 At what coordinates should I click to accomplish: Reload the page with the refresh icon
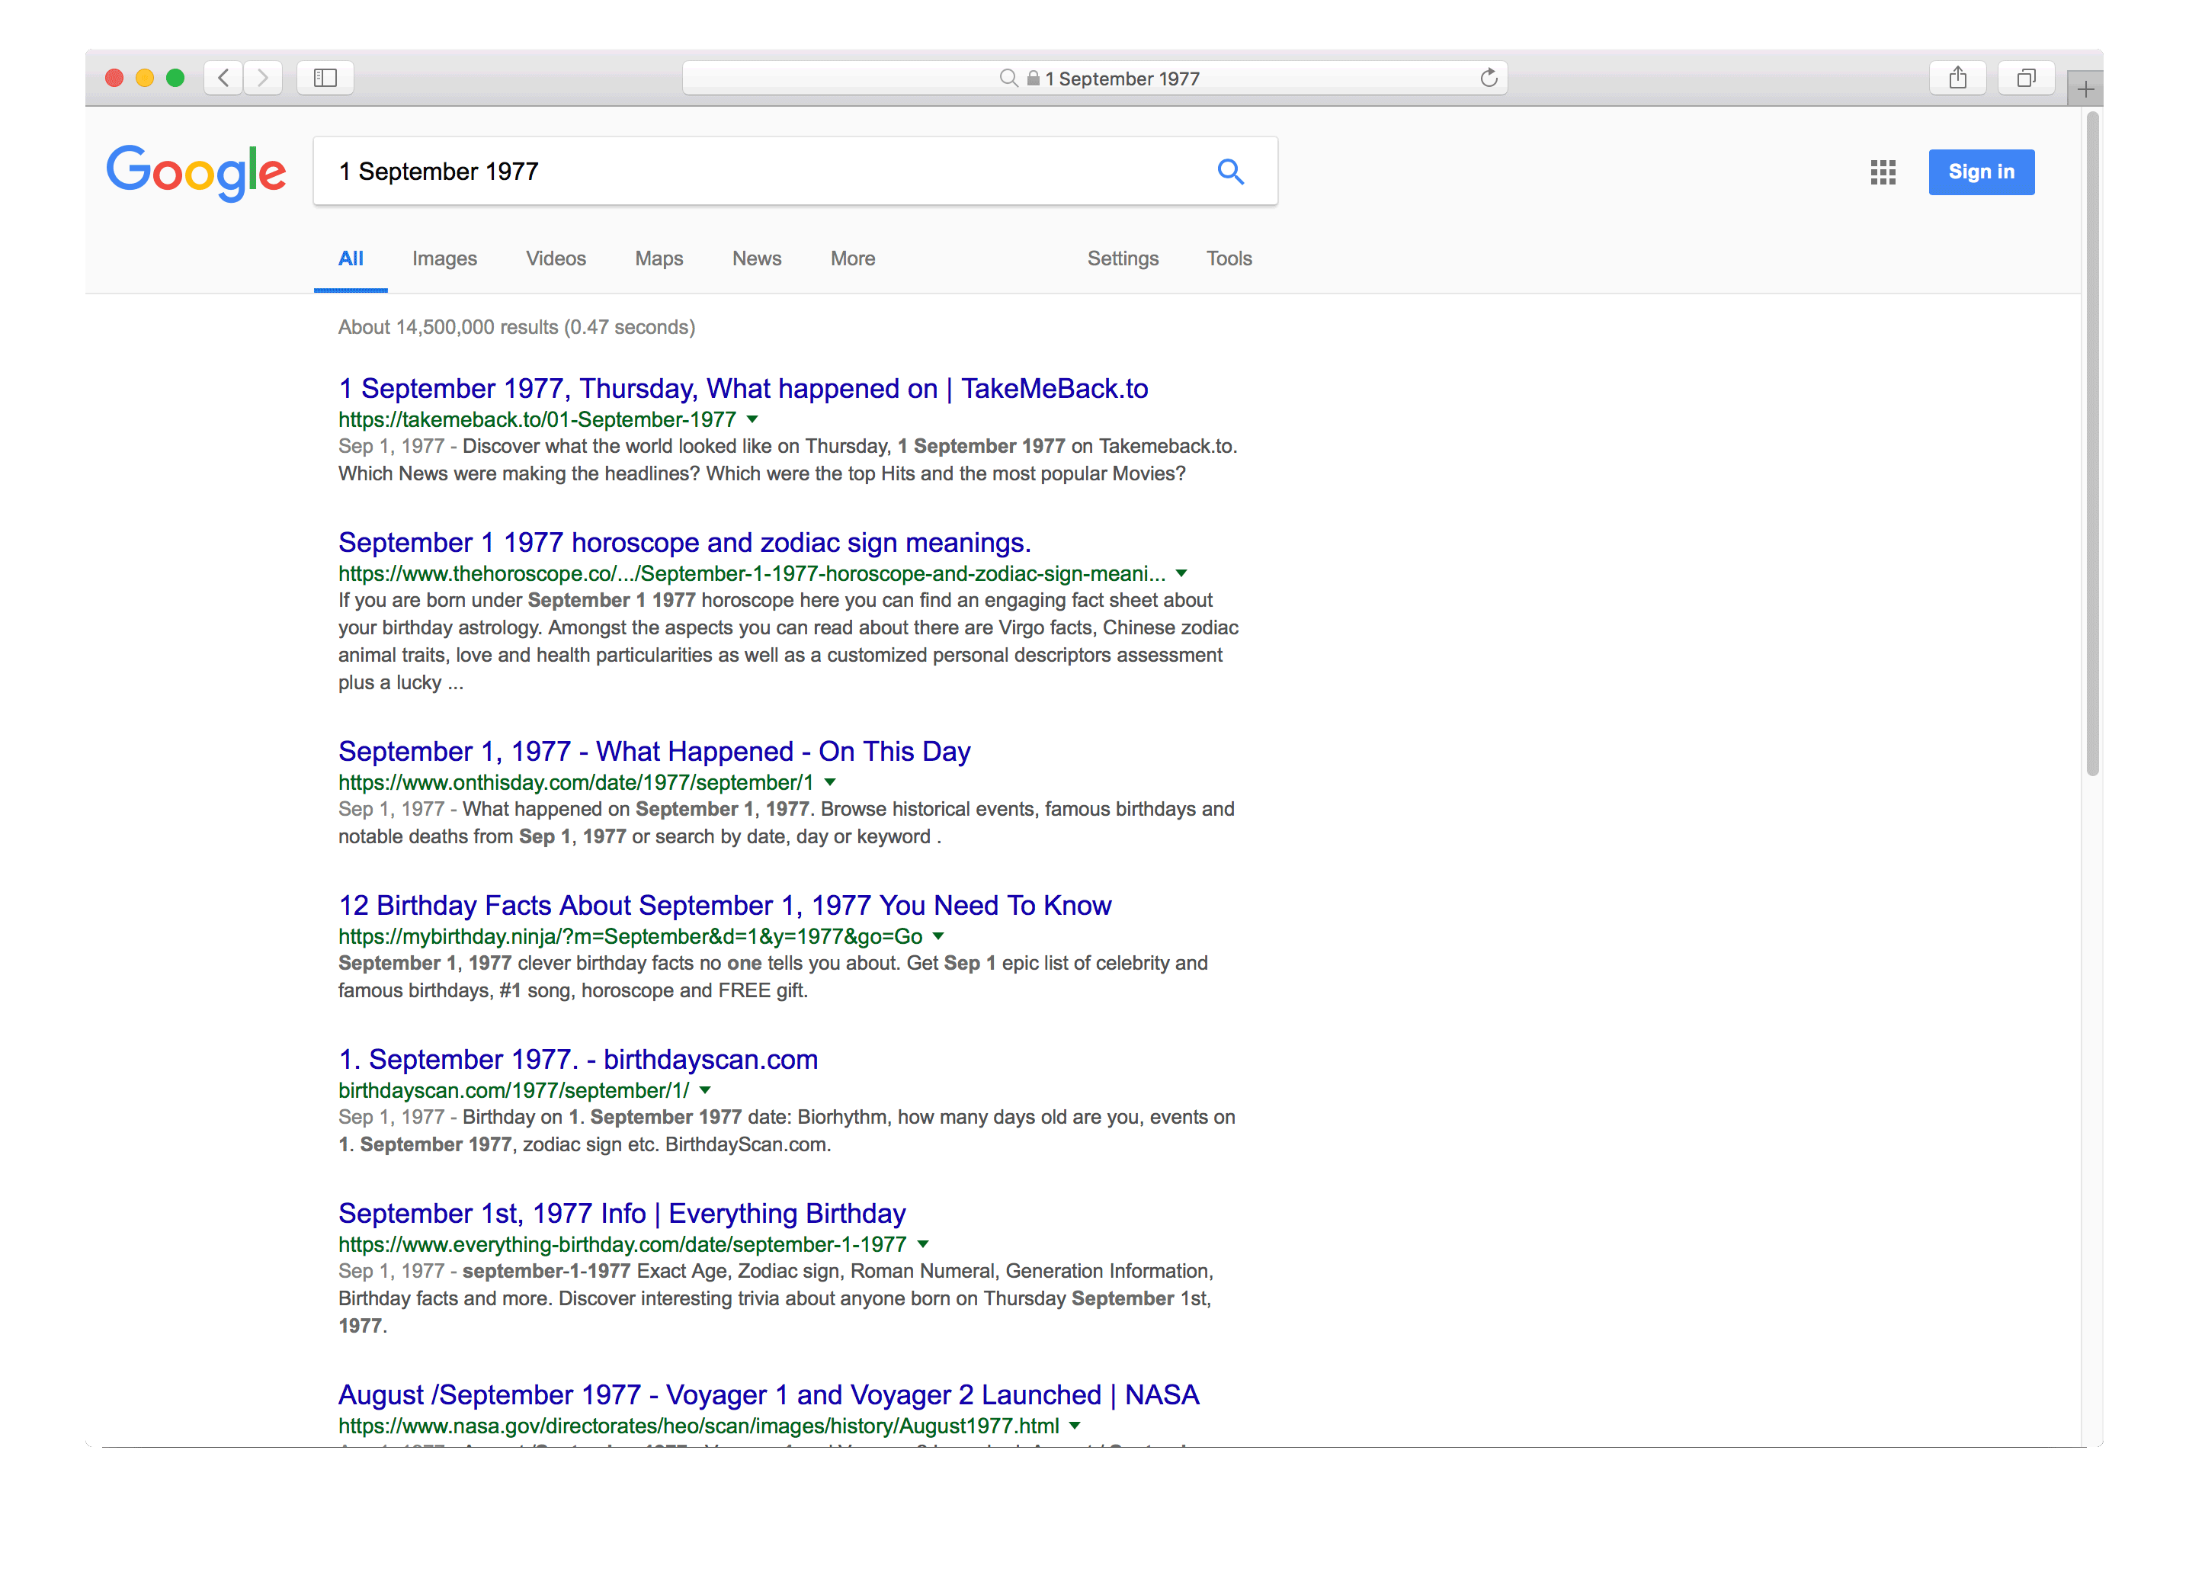1489,79
